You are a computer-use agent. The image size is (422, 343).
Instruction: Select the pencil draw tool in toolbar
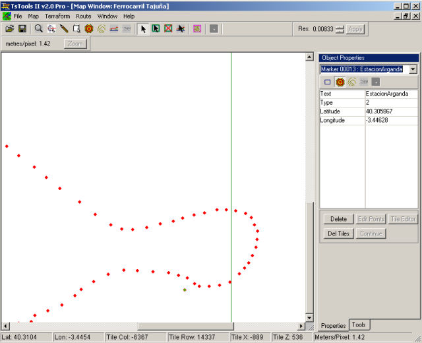(64, 29)
